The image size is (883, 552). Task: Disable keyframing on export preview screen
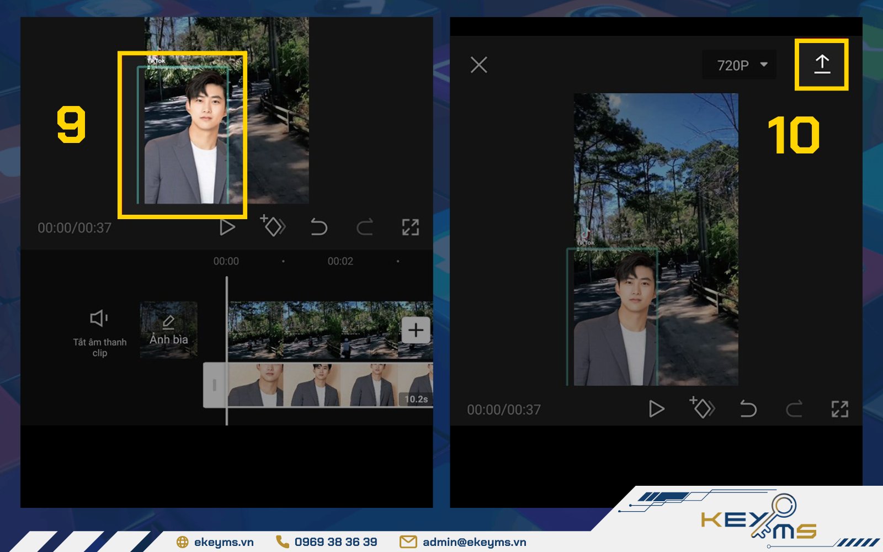point(702,408)
